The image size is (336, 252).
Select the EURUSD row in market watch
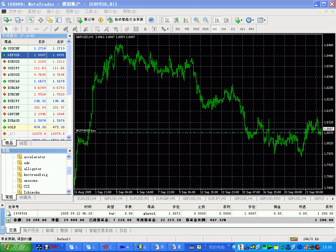(x=14, y=61)
